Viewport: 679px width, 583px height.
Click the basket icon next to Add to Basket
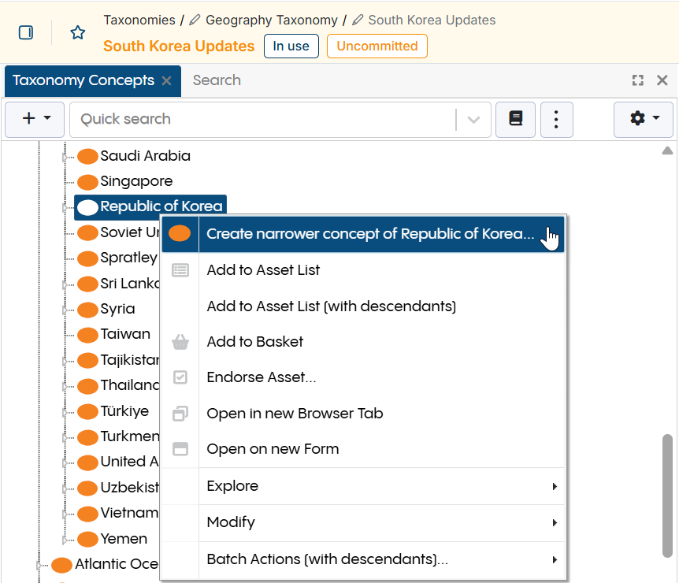click(180, 341)
